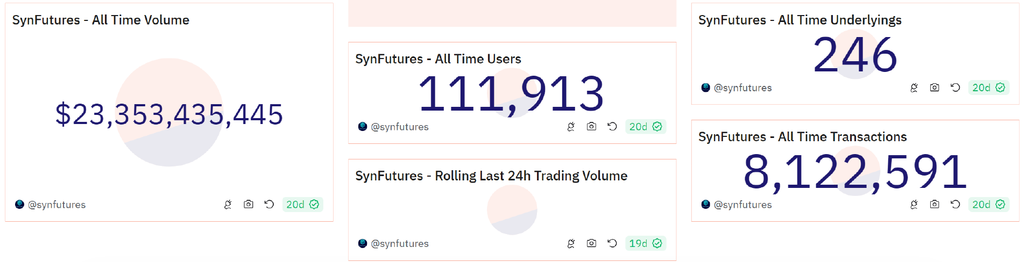This screenshot has height=262, width=1033.
Task: Click the 19d freshness badge
Action: 645,243
